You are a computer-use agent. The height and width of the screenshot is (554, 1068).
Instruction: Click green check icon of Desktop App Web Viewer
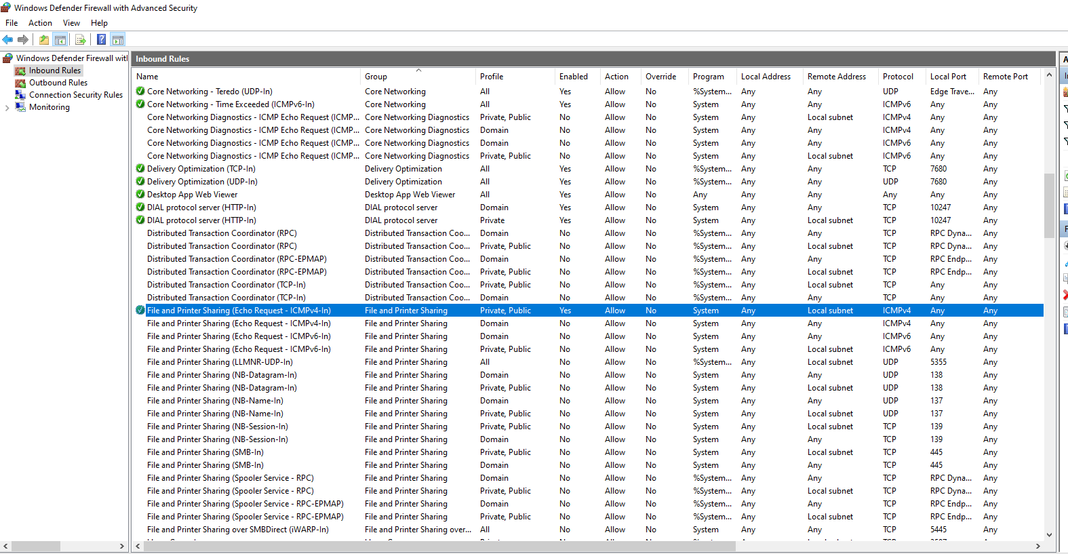coord(140,194)
